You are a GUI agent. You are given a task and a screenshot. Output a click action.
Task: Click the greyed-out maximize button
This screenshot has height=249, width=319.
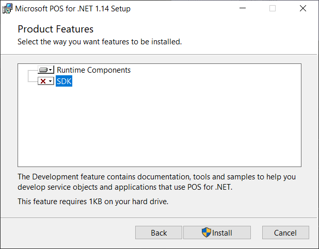click(273, 8)
